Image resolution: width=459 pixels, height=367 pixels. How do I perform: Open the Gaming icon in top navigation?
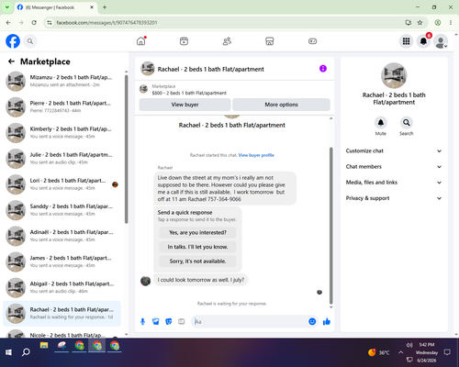tap(312, 41)
